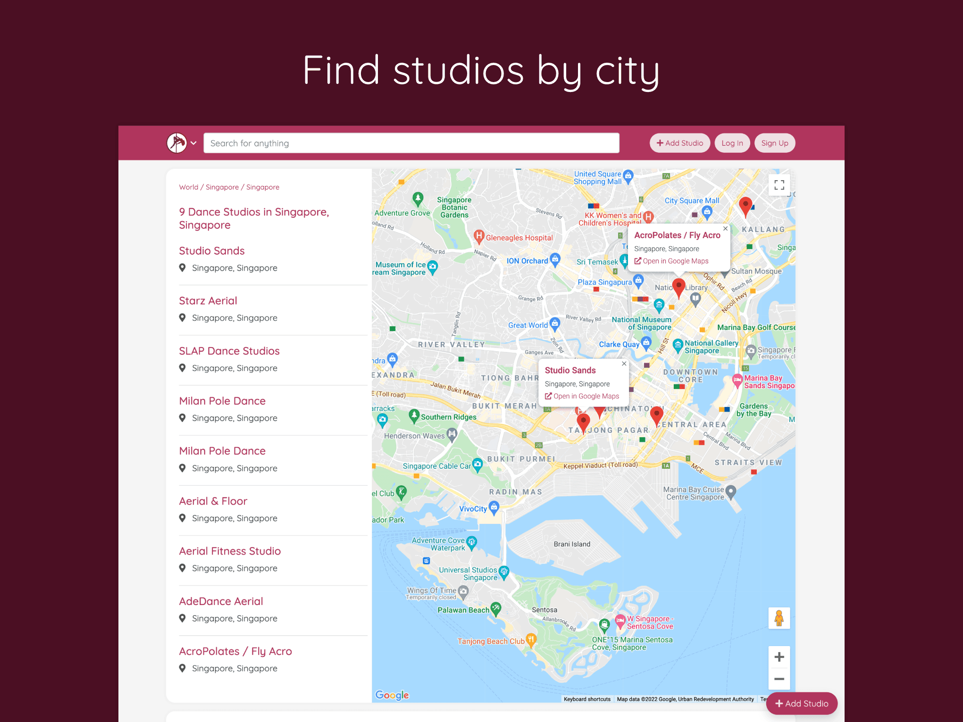Click the Singapore Botanic Gardens marker
Viewport: 963px width, 722px height.
418,198
